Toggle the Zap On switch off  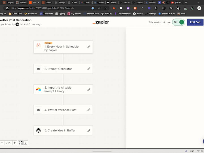pyautogui.click(x=178, y=22)
